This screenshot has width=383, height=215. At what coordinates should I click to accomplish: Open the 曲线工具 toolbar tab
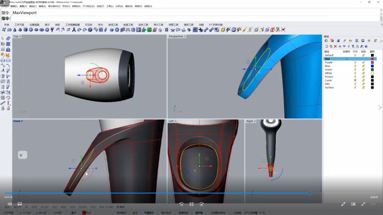[x=113, y=25]
